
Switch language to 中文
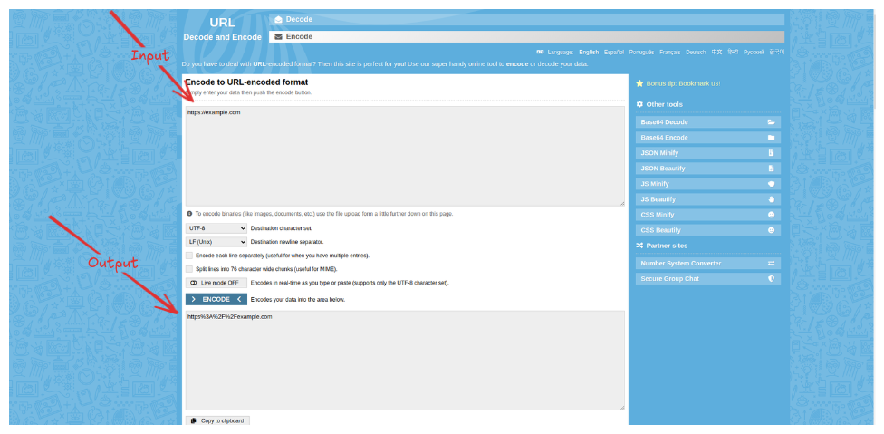pos(716,52)
